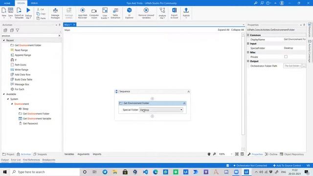The width and height of the screenshot is (313, 176).
Task: Collapse the System tree node
Action: 8,99
